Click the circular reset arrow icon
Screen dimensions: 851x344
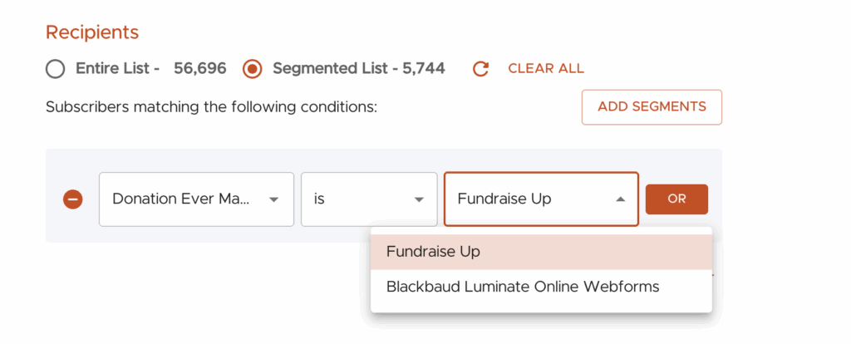[x=480, y=69]
